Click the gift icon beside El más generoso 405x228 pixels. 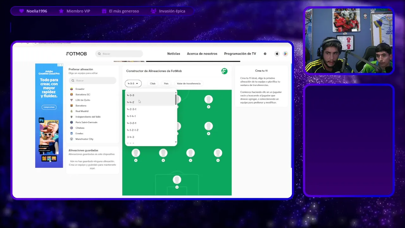point(104,11)
